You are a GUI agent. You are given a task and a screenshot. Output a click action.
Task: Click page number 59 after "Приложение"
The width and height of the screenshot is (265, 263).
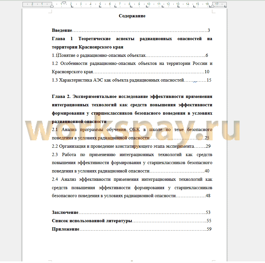click(209, 229)
